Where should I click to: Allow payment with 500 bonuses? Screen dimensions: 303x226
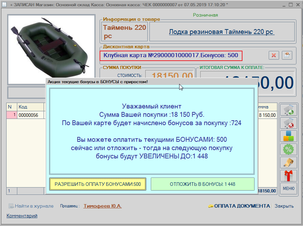point(98,184)
